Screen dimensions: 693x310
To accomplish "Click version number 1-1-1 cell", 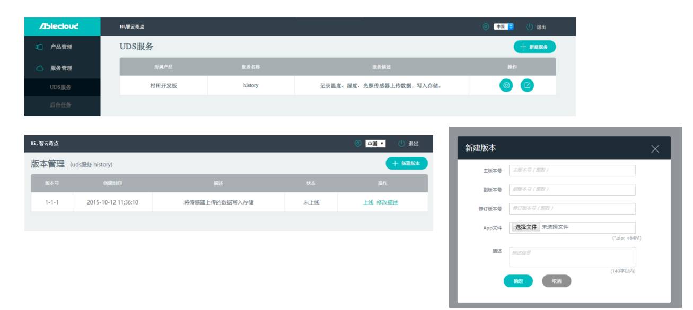I will (52, 202).
